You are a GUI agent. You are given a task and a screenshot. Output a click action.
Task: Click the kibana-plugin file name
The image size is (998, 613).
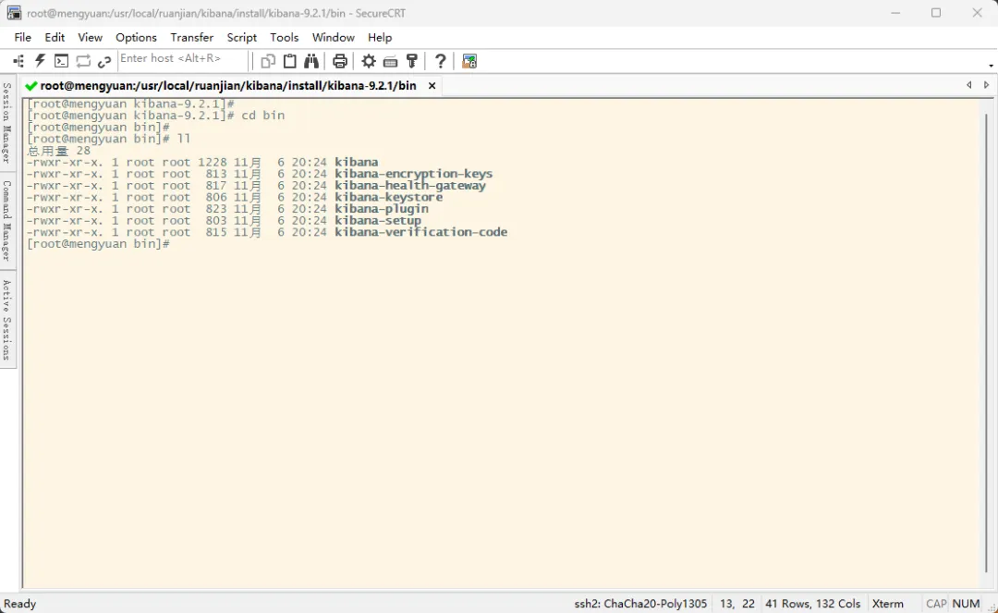382,209
